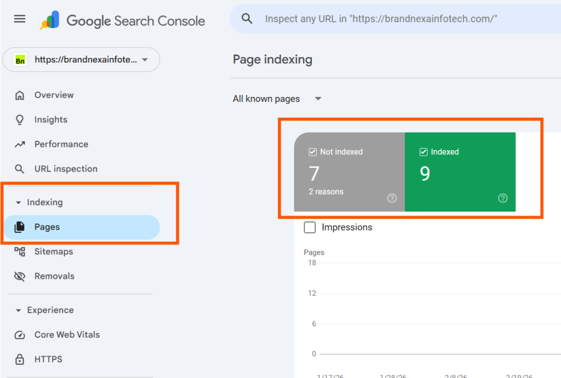Select the Sitemaps hierarchy icon

(x=20, y=251)
